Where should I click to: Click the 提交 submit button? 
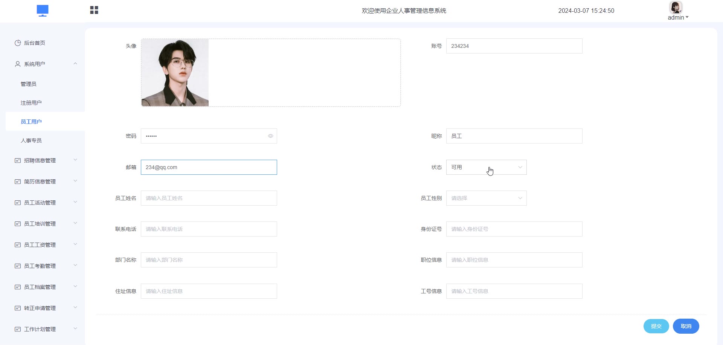(656, 326)
